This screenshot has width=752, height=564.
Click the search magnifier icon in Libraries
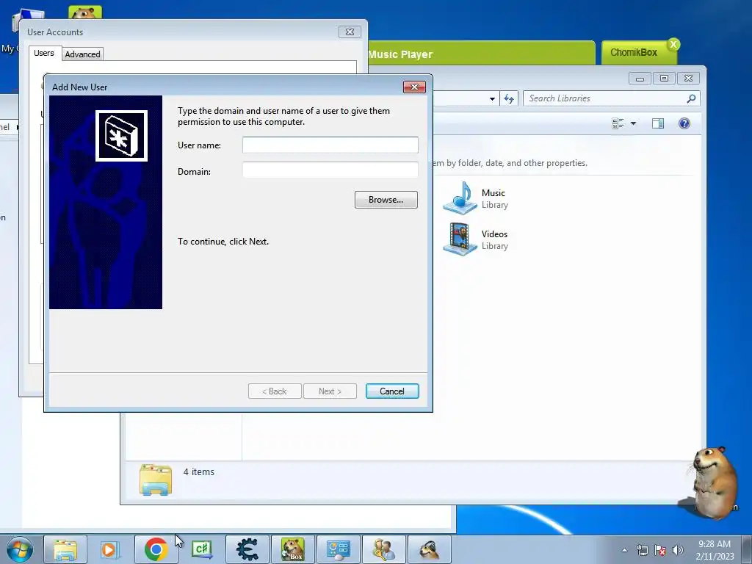pos(691,98)
